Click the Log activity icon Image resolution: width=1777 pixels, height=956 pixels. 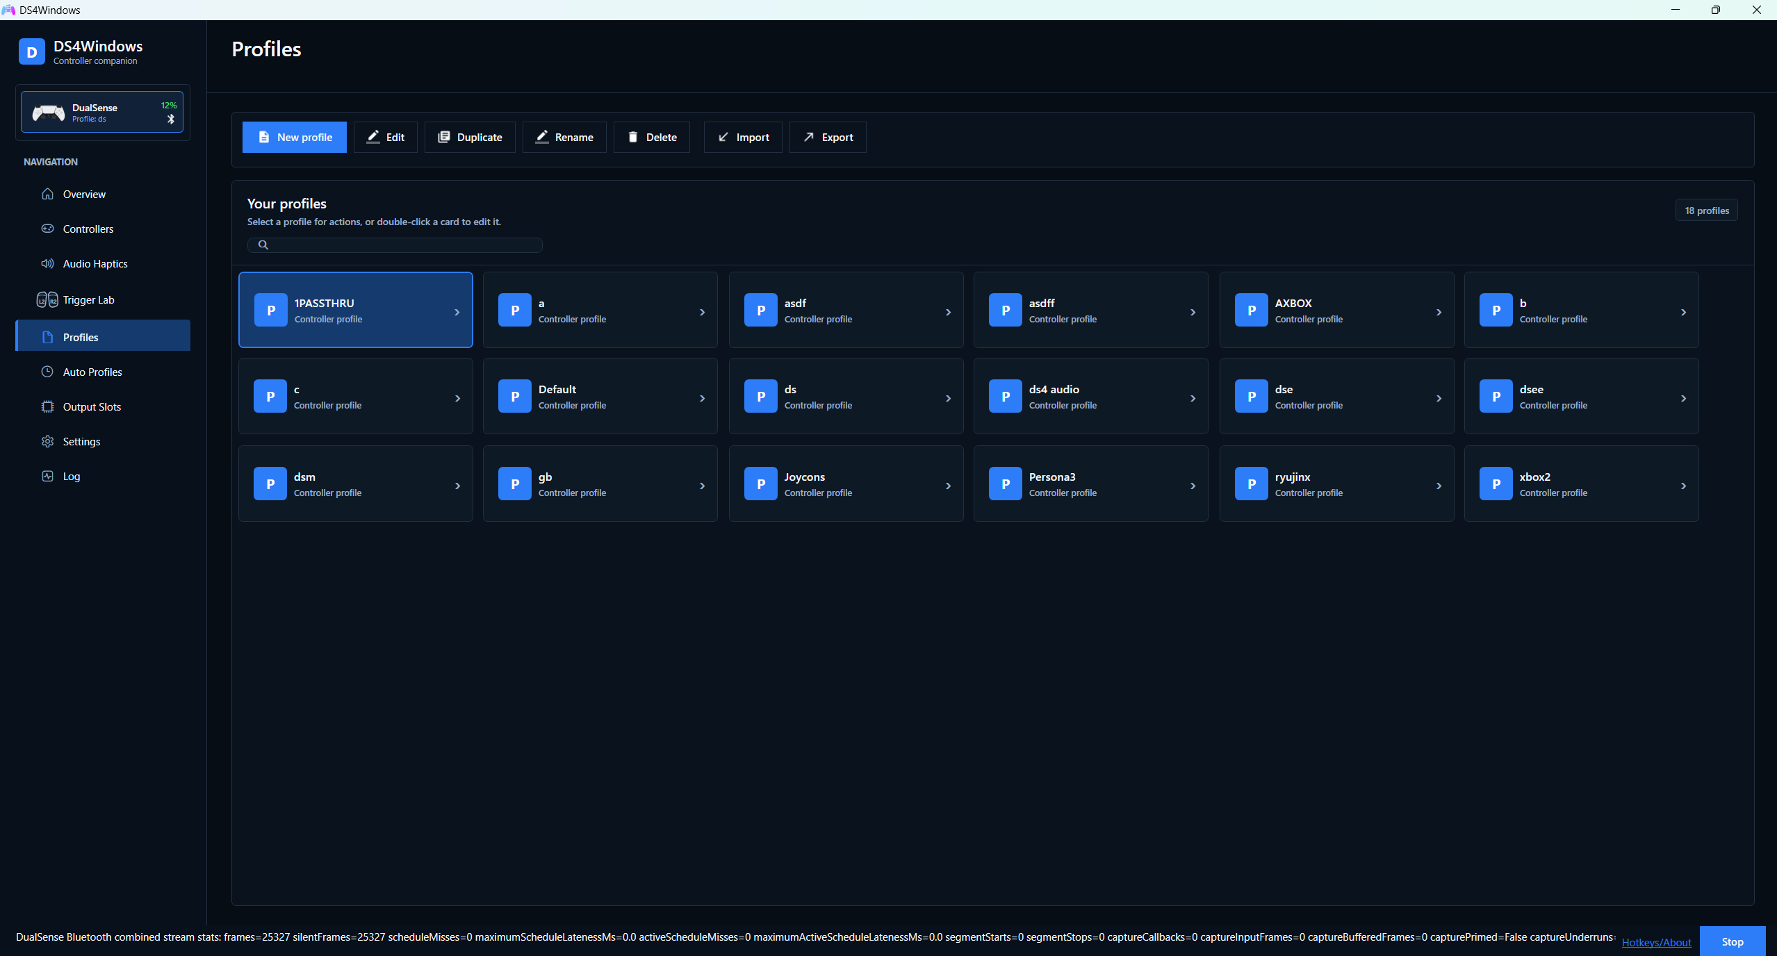pyautogui.click(x=47, y=476)
